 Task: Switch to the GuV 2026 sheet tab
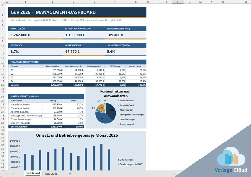click(51, 174)
